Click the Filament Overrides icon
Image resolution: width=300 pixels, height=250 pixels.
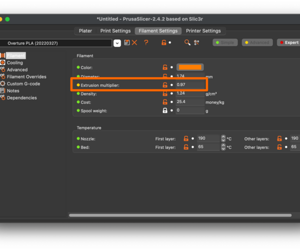2,76
